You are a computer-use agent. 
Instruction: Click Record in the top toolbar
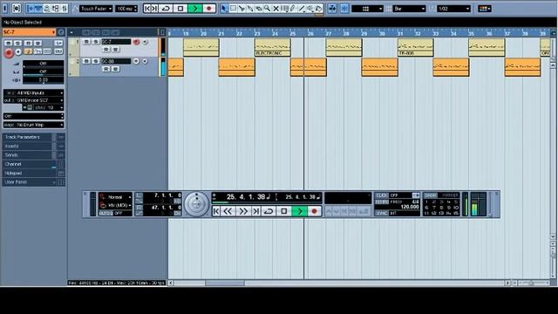coord(209,8)
